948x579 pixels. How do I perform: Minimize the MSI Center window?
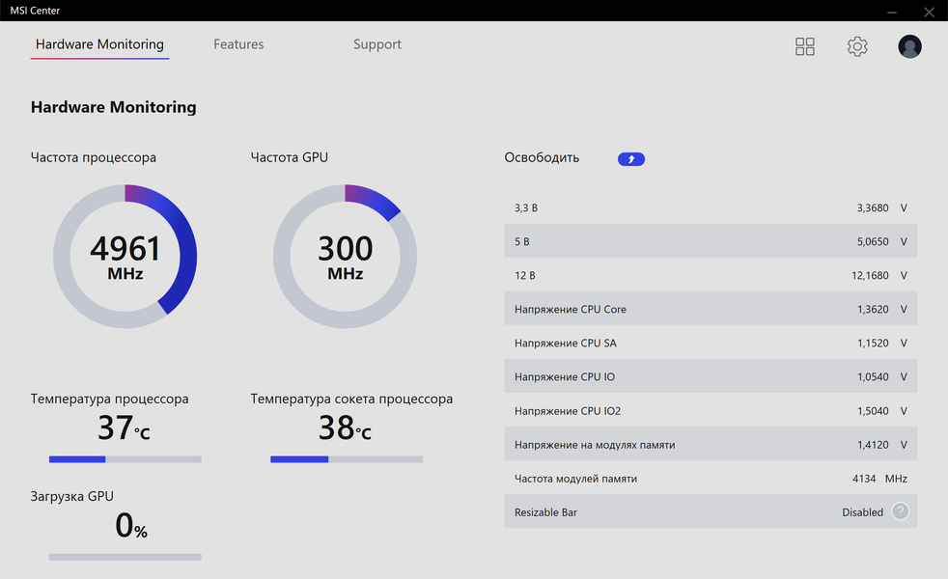(892, 12)
